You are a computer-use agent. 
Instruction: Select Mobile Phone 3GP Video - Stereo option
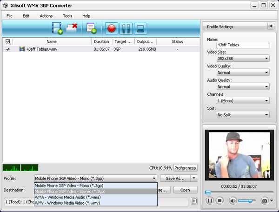click(x=96, y=192)
